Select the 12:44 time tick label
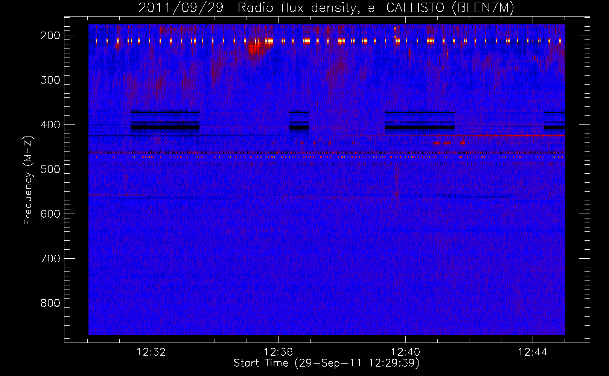The height and width of the screenshot is (376, 609). [x=533, y=352]
